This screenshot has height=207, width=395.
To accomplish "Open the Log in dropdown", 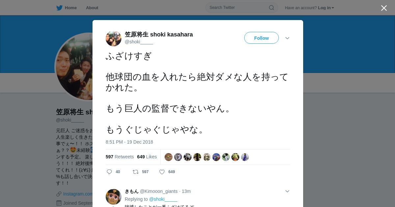I will pyautogui.click(x=326, y=8).
